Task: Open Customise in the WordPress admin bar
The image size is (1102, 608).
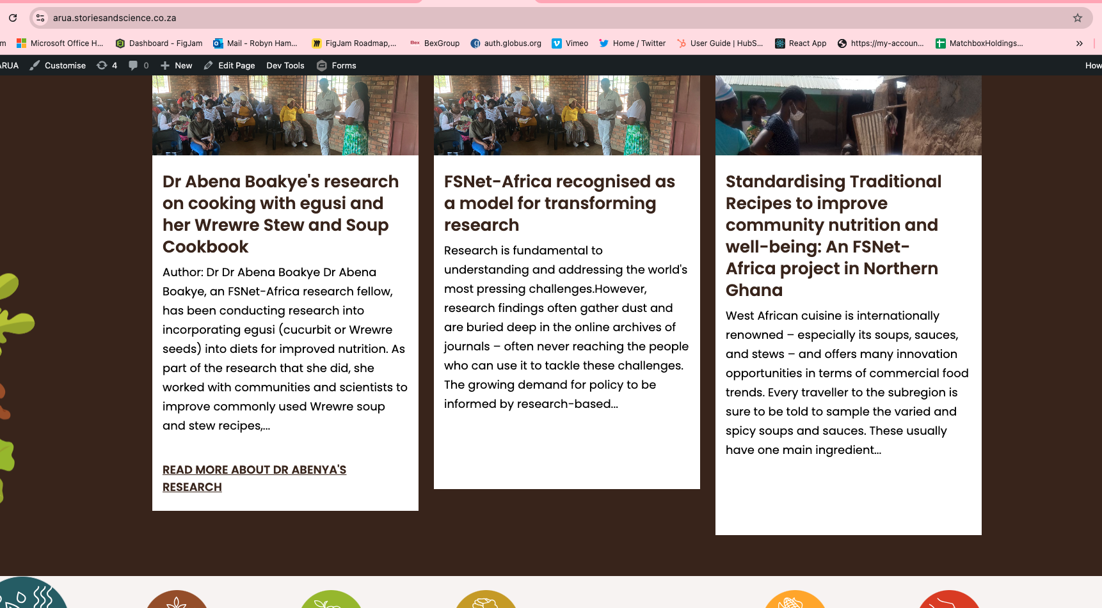Action: point(58,65)
